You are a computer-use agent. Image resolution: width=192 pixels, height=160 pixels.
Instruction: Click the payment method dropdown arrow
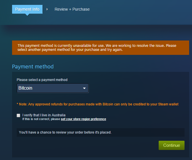click(85, 88)
